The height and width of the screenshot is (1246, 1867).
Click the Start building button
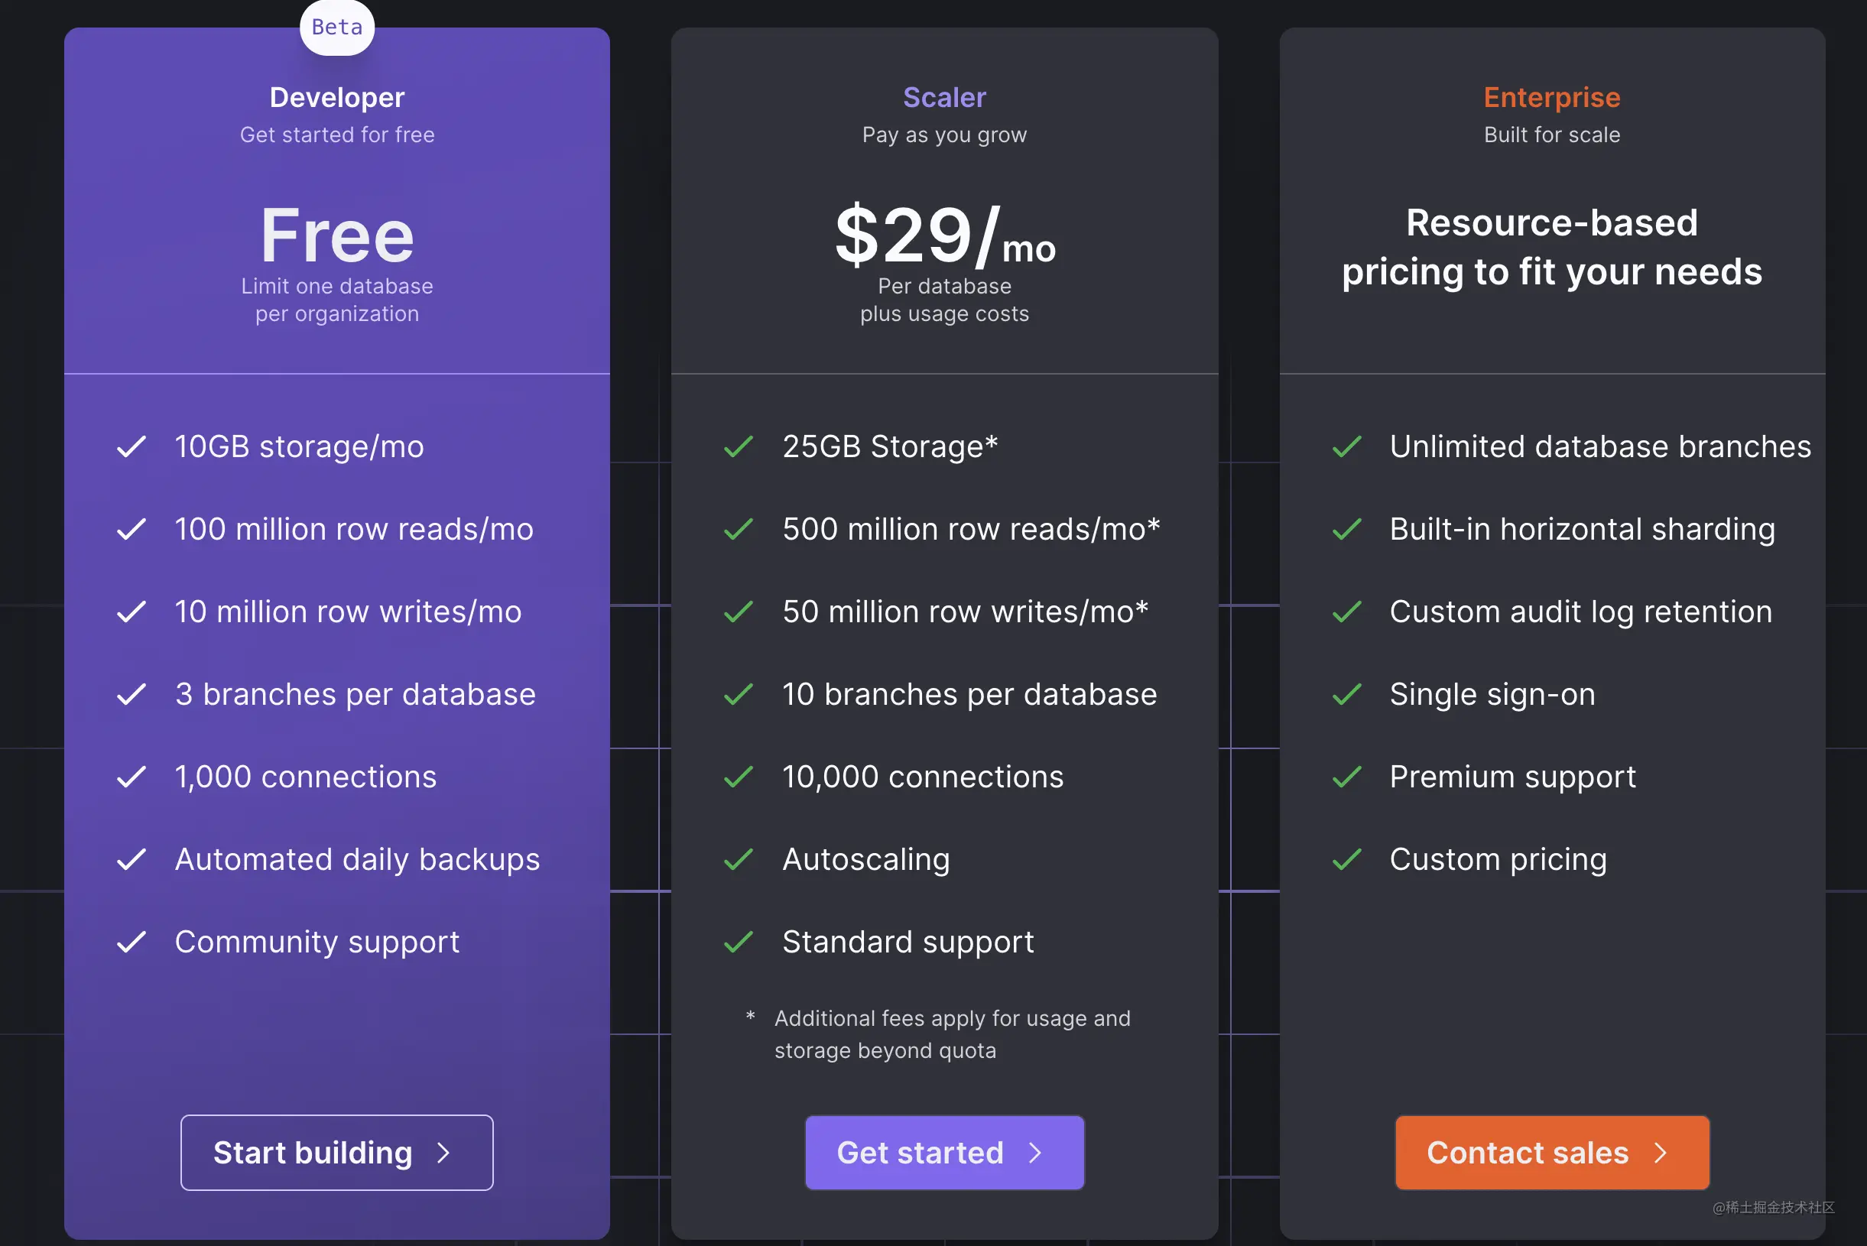(x=336, y=1152)
